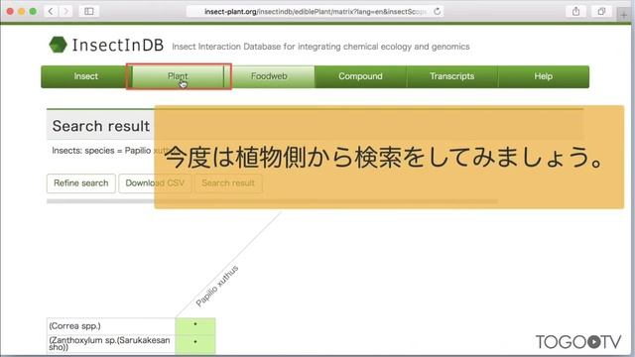The width and height of the screenshot is (635, 357).
Task: Open a new tab with plus button
Action: pos(624,15)
